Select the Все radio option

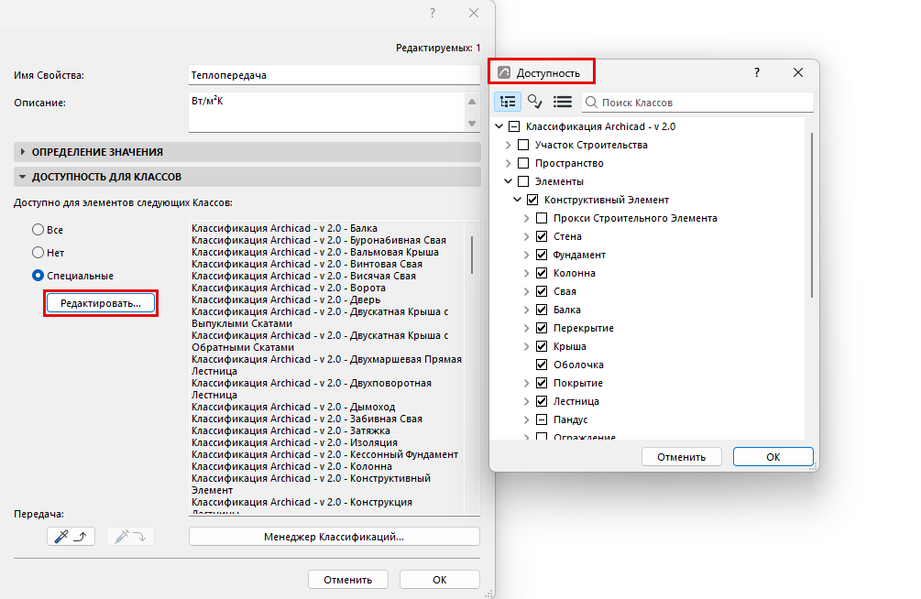click(x=38, y=230)
